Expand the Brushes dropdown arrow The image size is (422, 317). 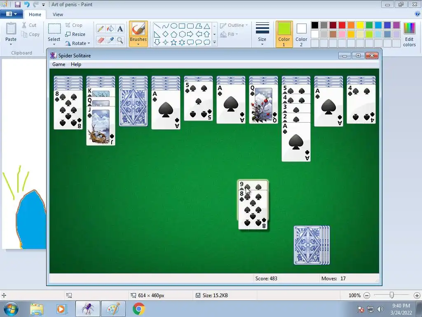point(138,45)
